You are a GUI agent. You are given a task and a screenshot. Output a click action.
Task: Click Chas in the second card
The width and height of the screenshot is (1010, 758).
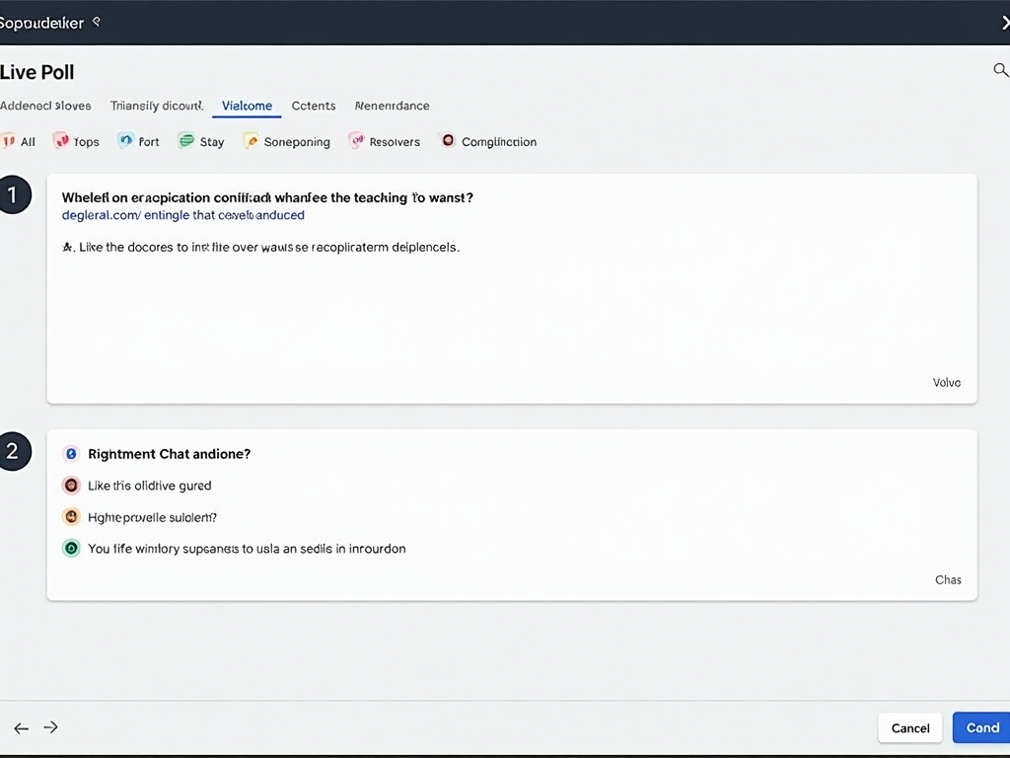point(948,580)
